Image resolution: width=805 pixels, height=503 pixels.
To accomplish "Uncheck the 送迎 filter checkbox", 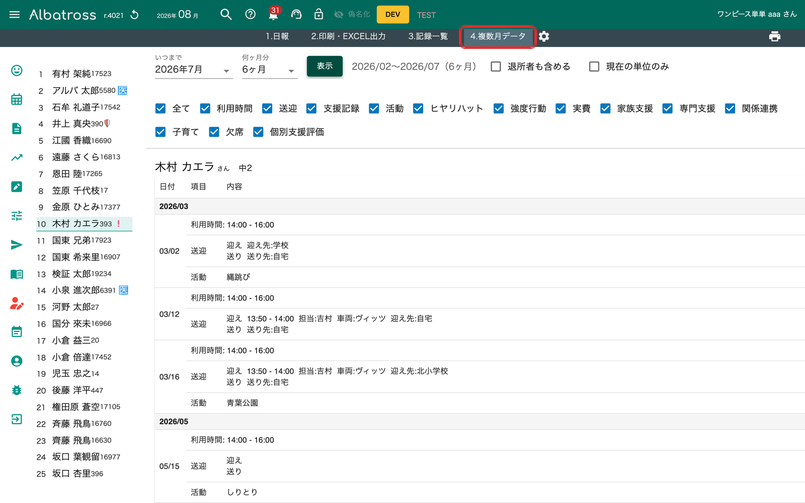I will tap(267, 109).
